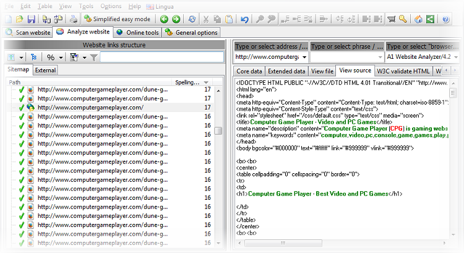Switch to the Scan website tab
Viewport: 464px width, 253px height.
click(27, 32)
